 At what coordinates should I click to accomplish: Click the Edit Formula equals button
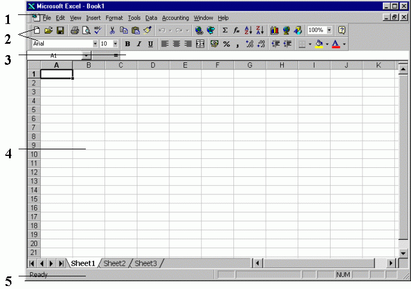pos(116,56)
